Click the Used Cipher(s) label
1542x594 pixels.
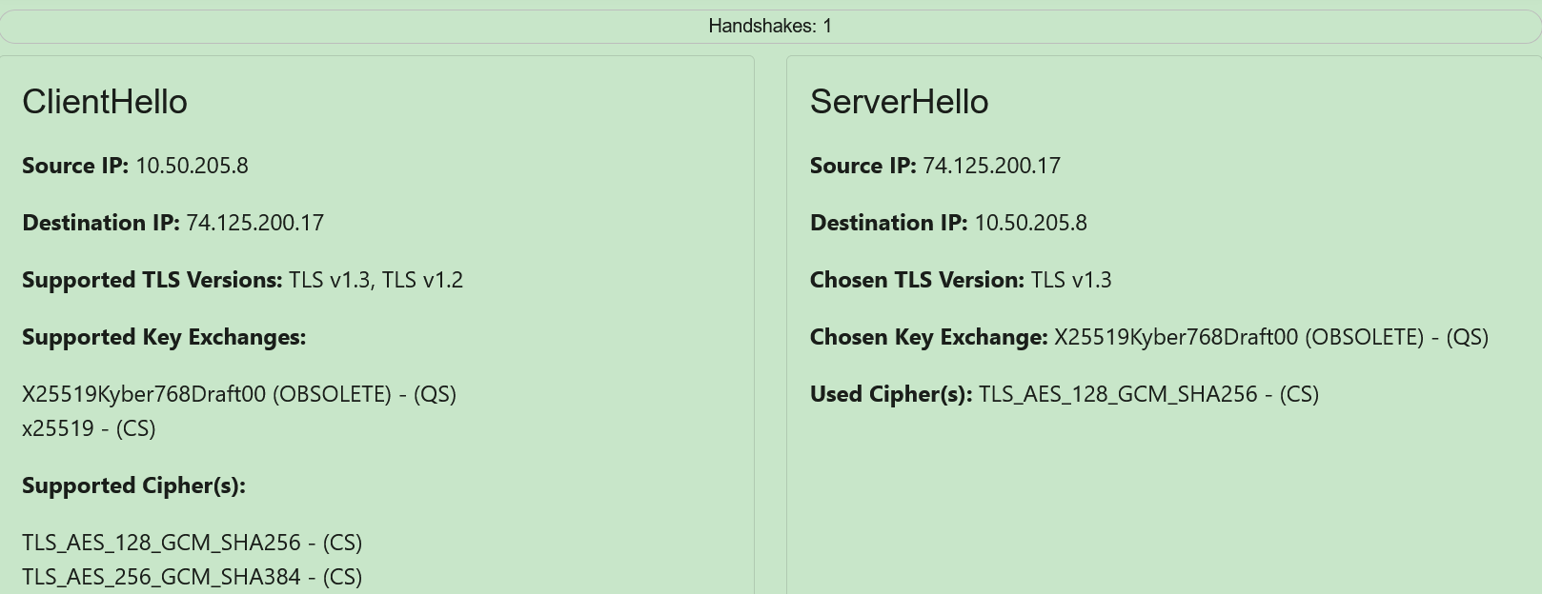click(890, 394)
